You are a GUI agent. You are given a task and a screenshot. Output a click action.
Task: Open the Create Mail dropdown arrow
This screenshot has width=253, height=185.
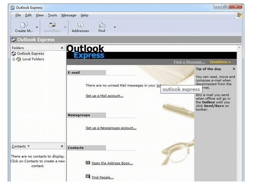37,27
